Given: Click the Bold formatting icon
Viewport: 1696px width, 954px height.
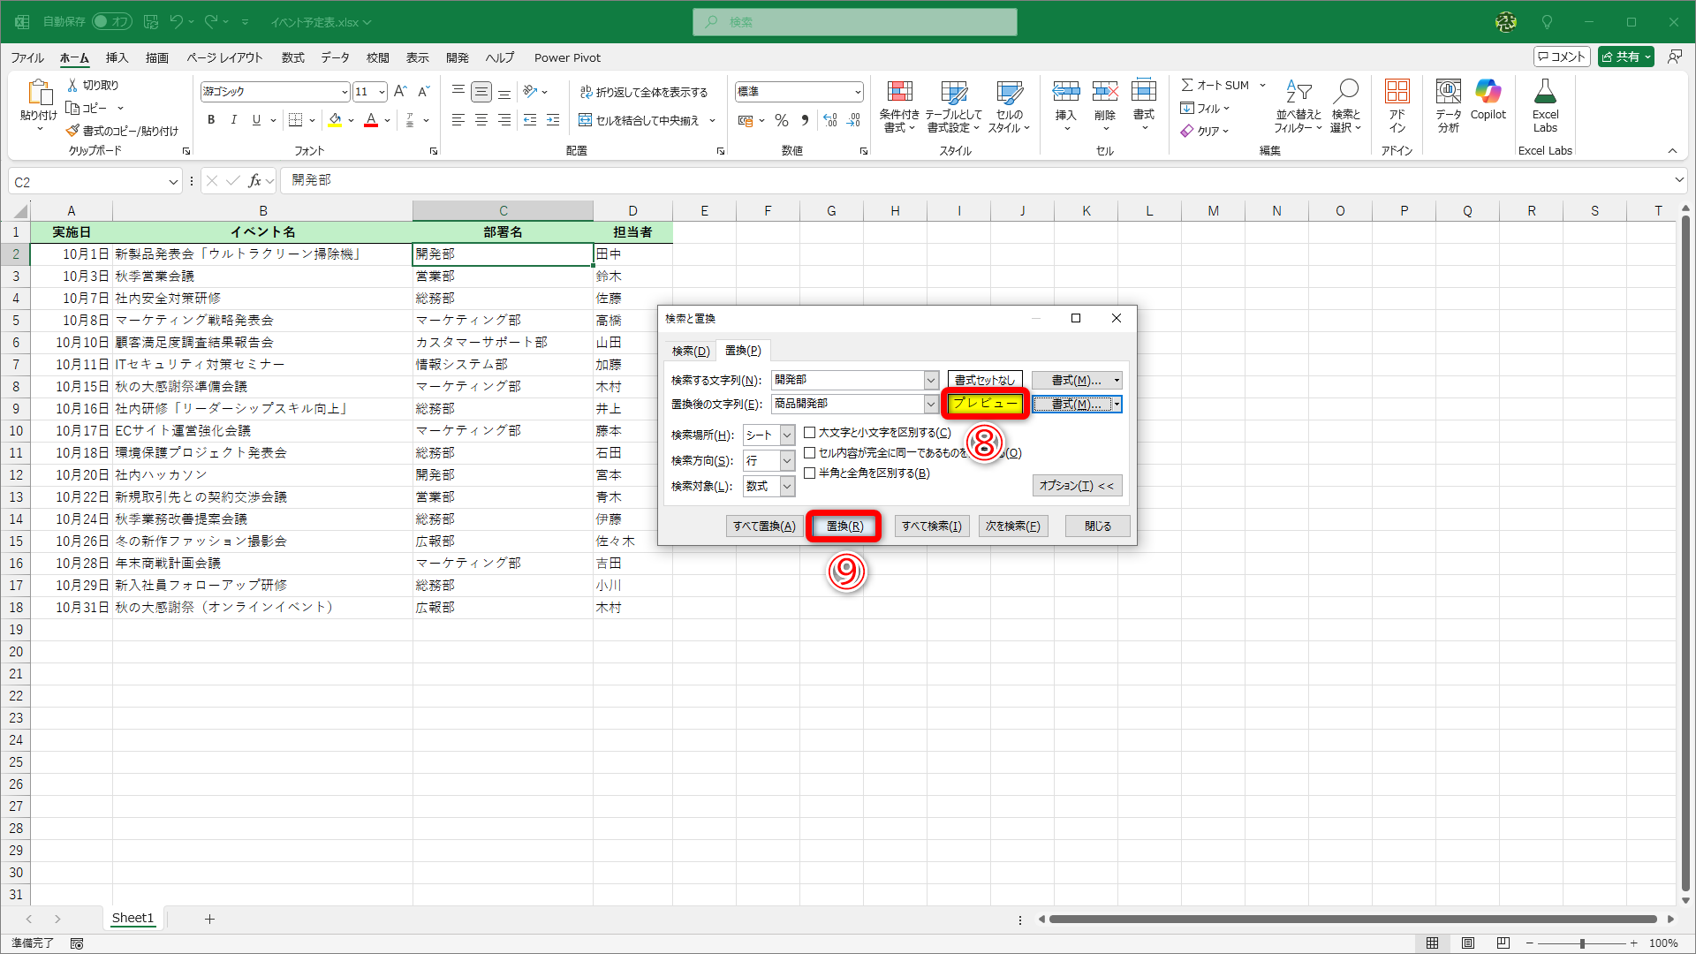Looking at the screenshot, I should click(211, 120).
